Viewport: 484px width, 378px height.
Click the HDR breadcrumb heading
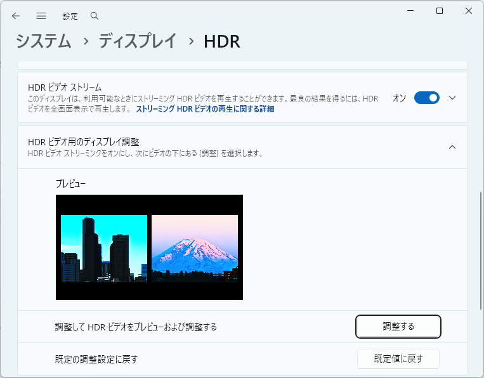222,41
